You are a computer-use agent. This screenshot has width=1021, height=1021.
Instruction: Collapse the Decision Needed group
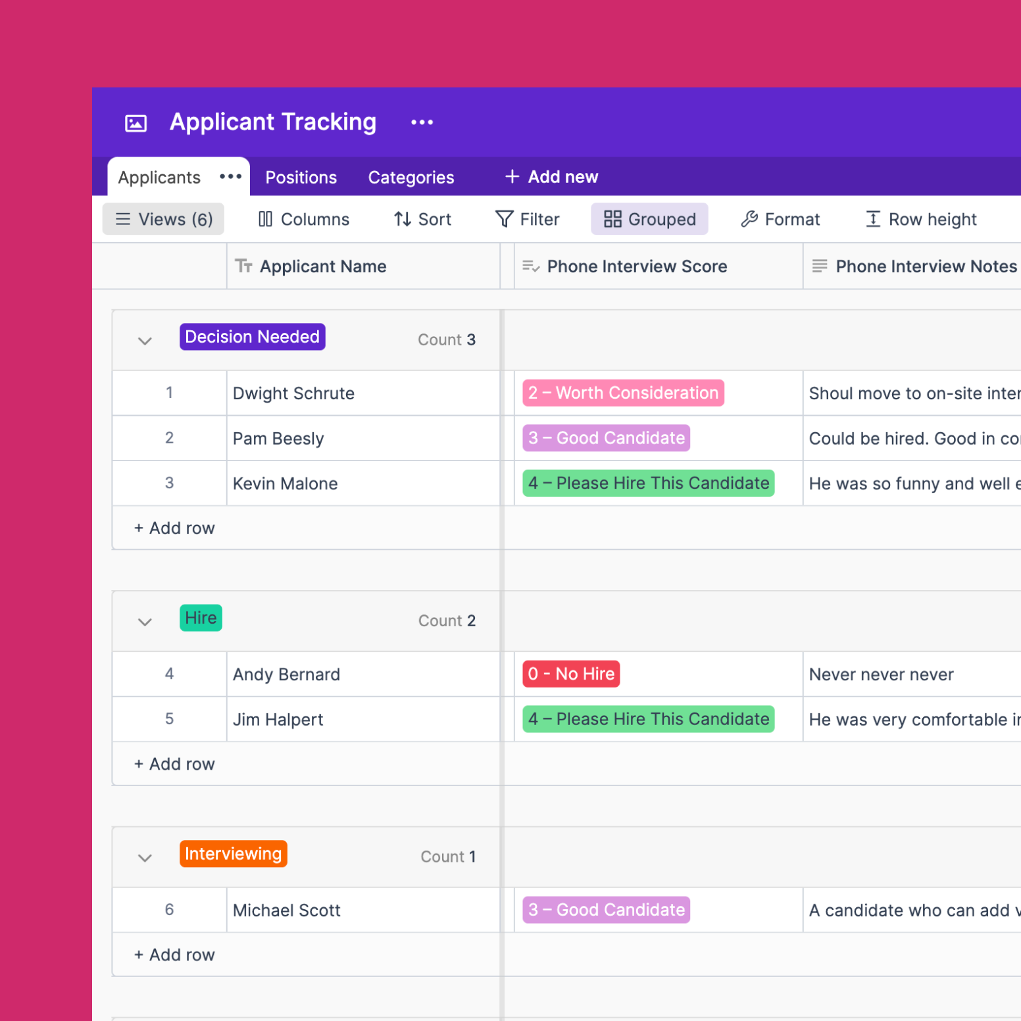pyautogui.click(x=144, y=340)
